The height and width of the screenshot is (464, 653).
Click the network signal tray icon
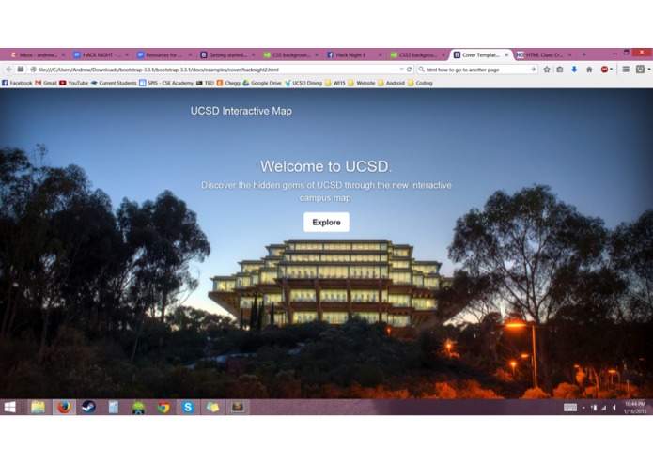(603, 408)
